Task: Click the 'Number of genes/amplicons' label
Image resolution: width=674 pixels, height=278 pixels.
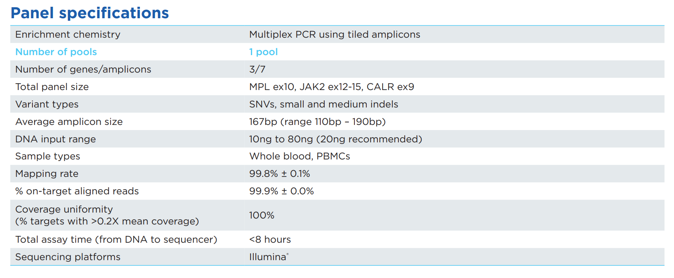Action: [83, 69]
